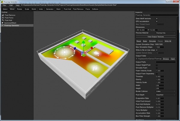Select Fluid Add in the Outliner
The image size is (180, 121).
(17, 20)
